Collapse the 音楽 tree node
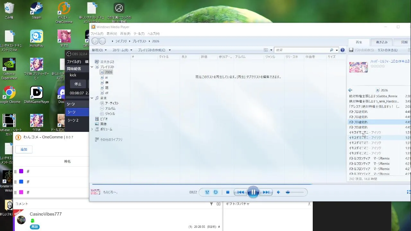 coord(92,98)
